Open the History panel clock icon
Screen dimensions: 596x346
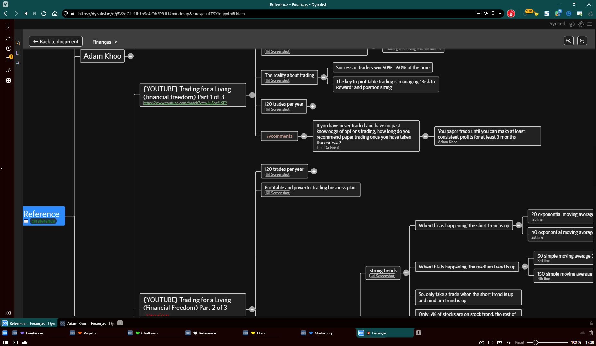9,48
